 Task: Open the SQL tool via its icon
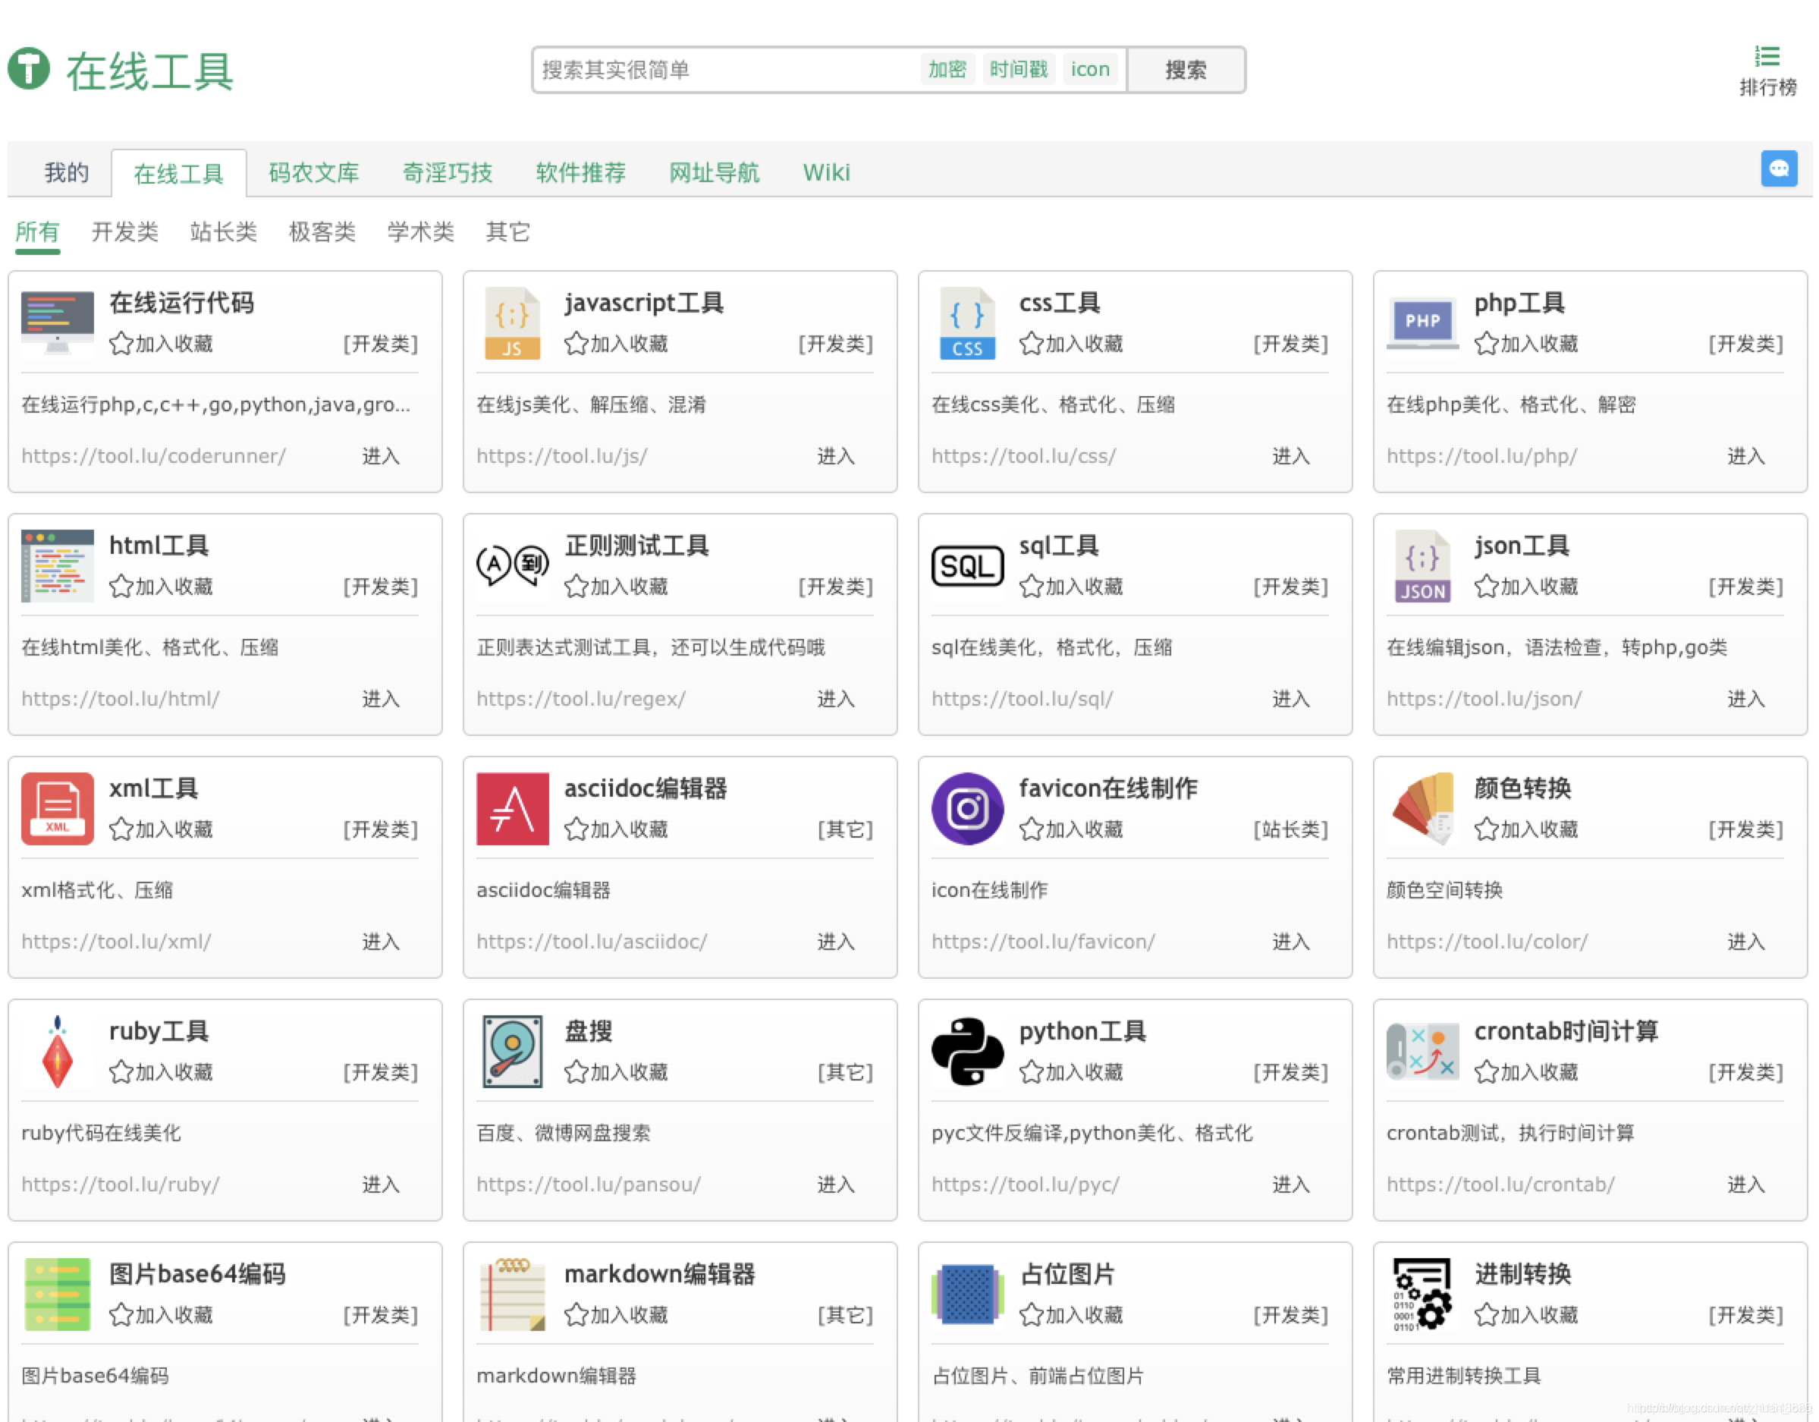tap(966, 567)
